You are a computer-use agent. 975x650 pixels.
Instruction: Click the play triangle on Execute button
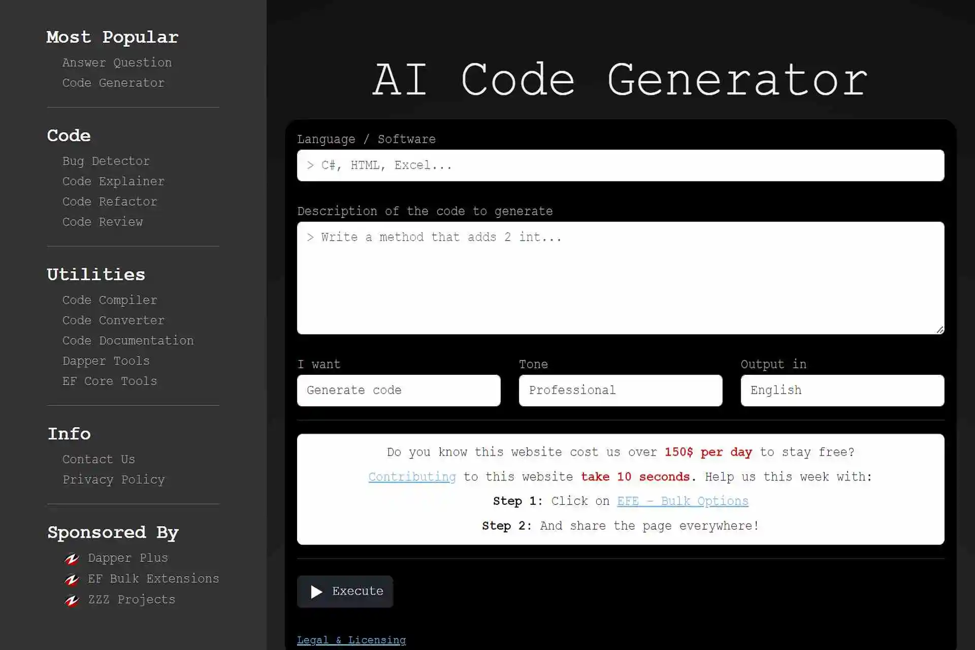[316, 592]
